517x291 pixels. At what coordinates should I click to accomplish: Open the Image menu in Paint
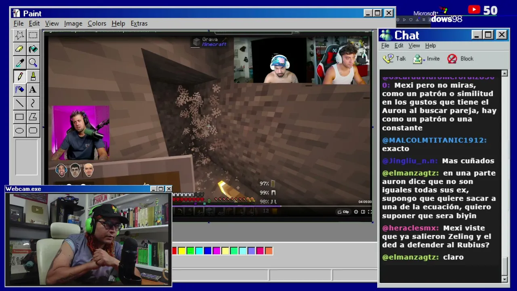coord(73,23)
